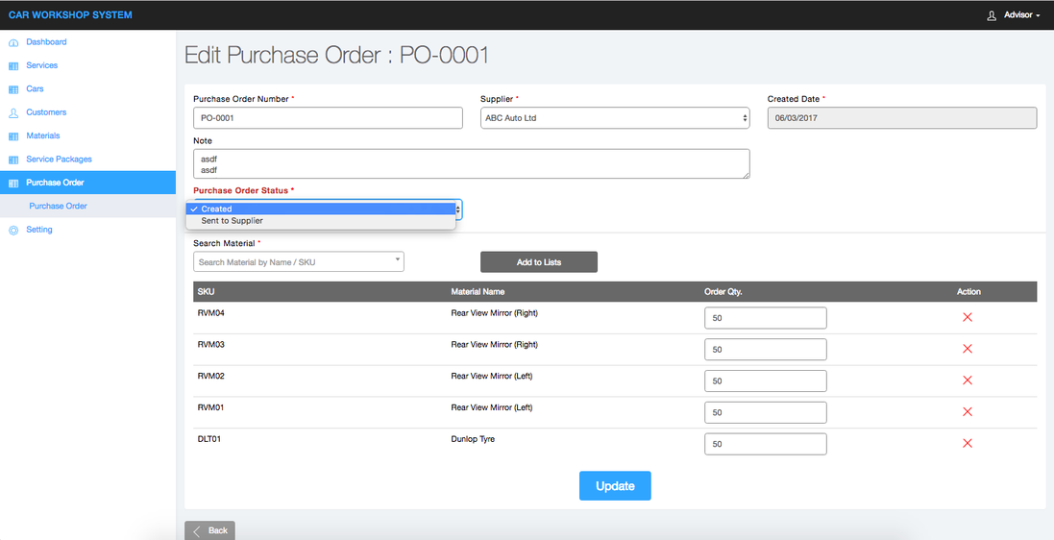The width and height of the screenshot is (1054, 540).
Task: Click the Advisor user profile icon
Action: point(992,15)
